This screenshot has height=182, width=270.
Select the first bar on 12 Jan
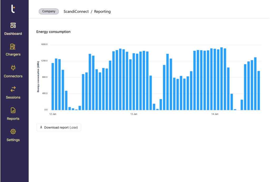(x=53, y=86)
